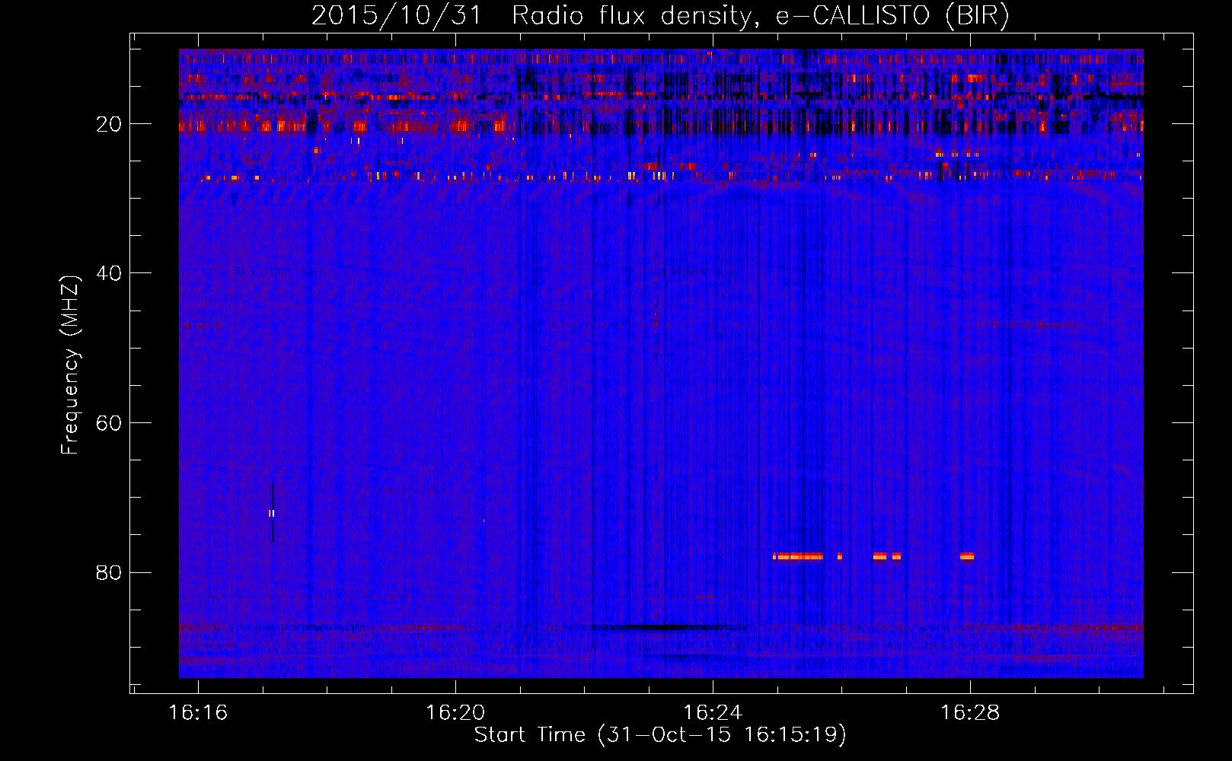
Task: Click the 16:28 time tick label
Action: point(970,713)
